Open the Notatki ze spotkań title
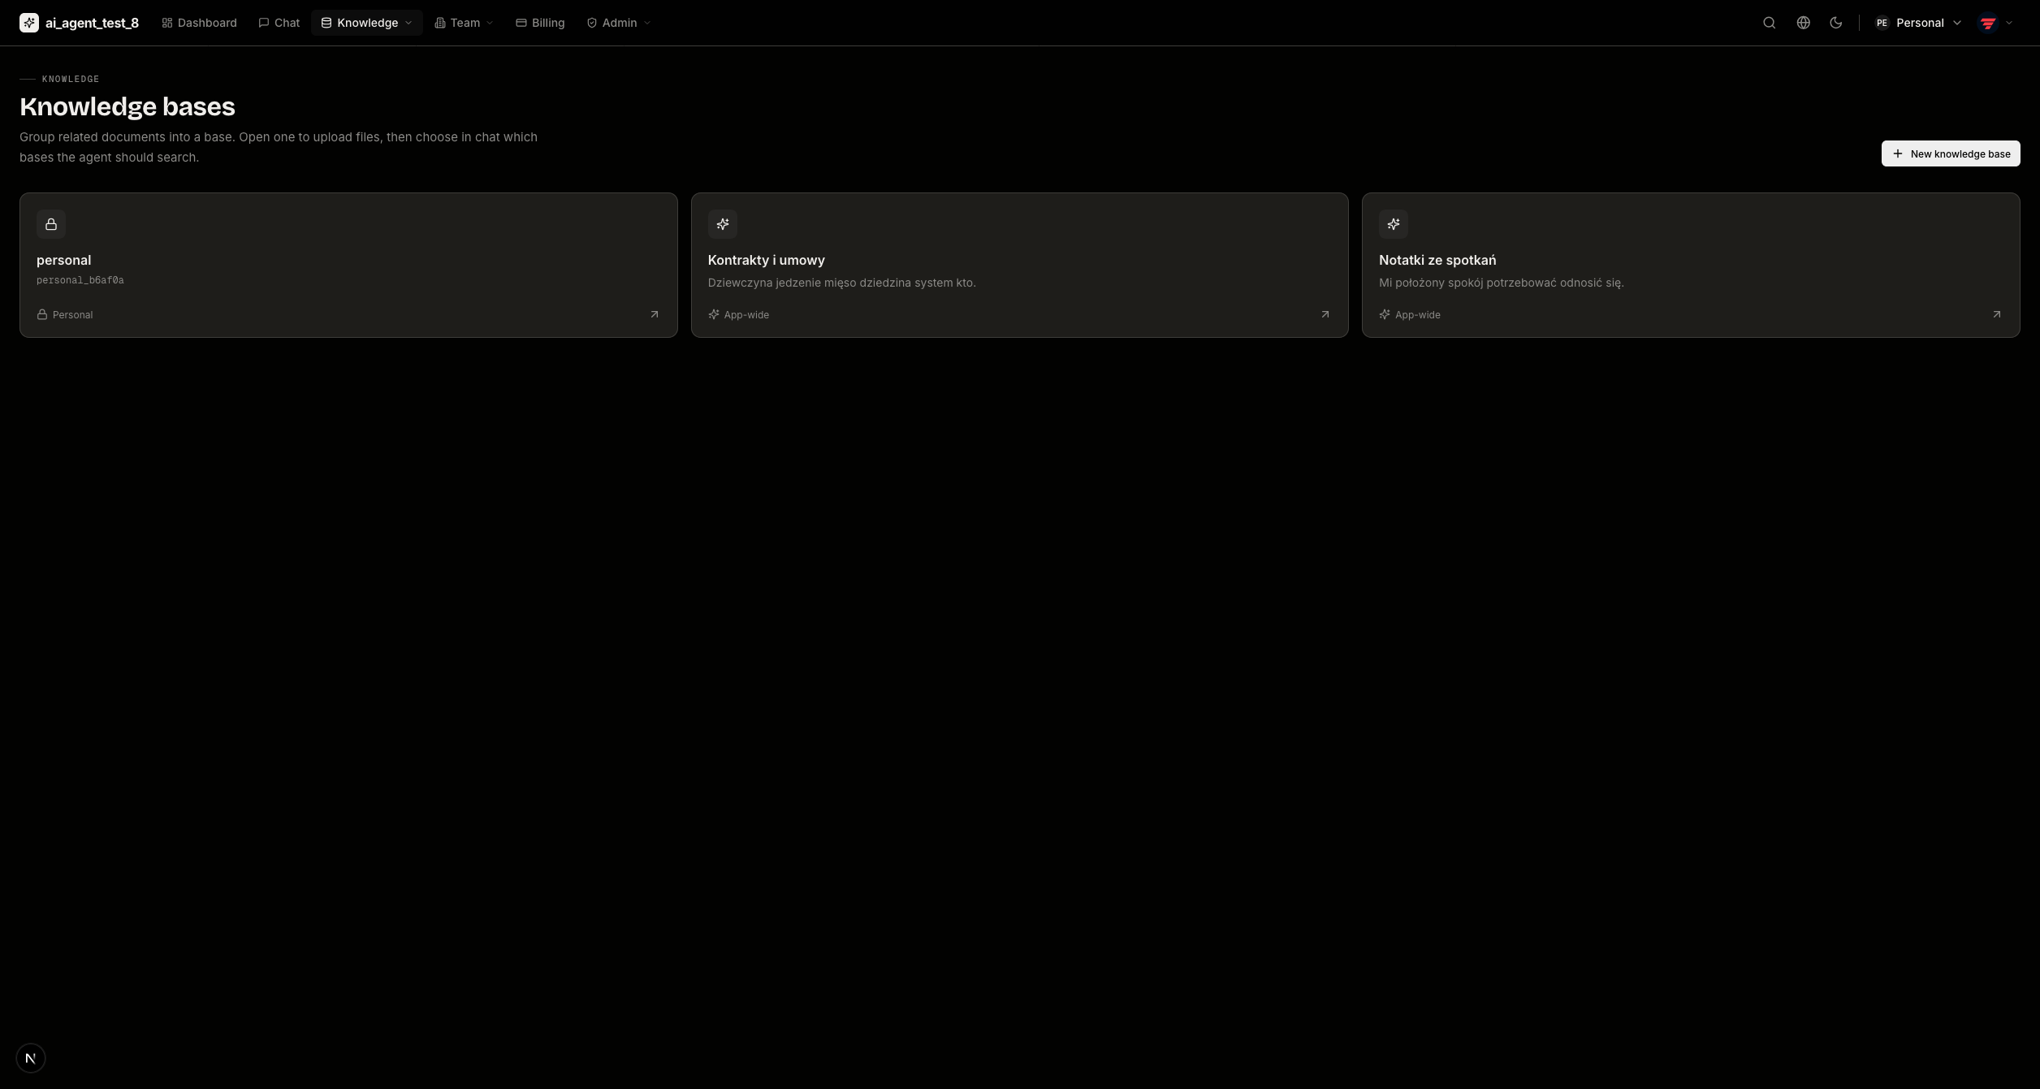Screen dimensions: 2040x1089 point(1437,260)
